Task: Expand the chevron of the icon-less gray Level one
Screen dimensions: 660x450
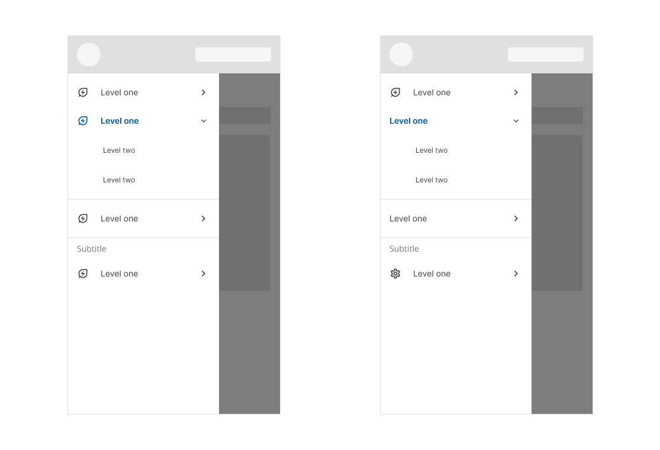Action: click(516, 218)
